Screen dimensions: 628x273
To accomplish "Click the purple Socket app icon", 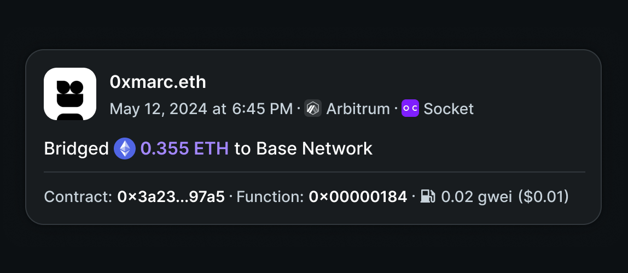I will (410, 108).
